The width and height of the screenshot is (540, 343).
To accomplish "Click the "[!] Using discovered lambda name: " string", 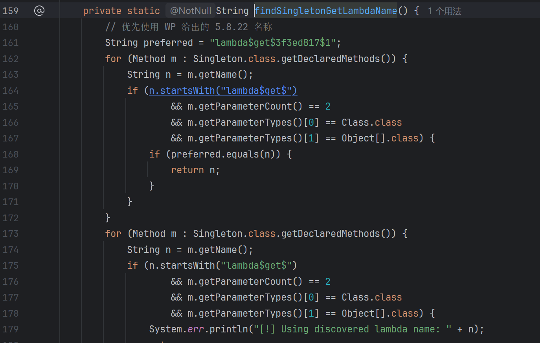I will click(x=353, y=329).
